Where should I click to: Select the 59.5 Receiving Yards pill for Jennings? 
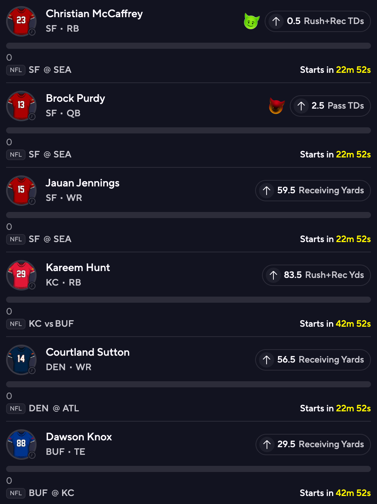(x=313, y=191)
